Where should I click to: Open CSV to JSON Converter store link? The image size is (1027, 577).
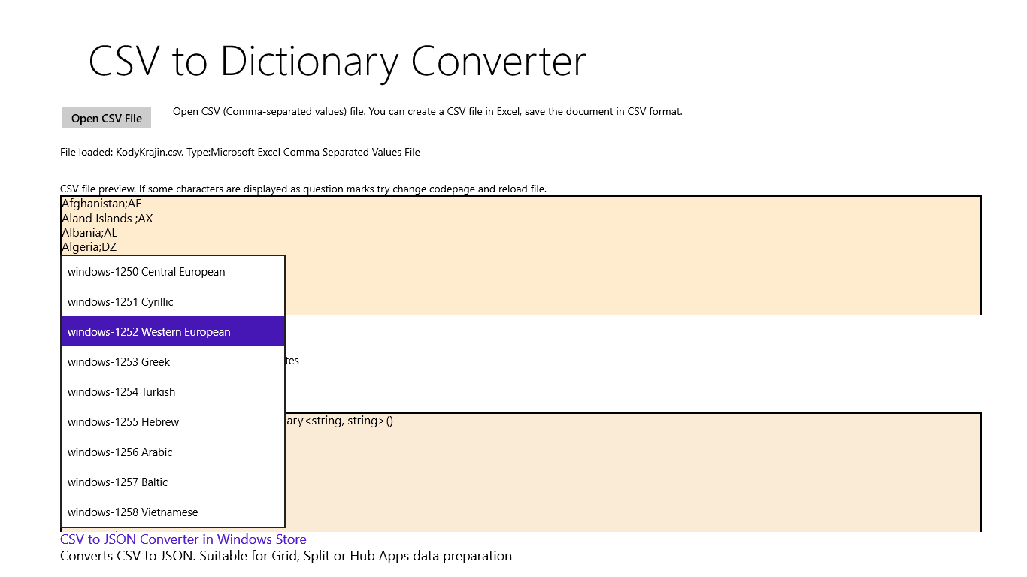[x=183, y=539]
